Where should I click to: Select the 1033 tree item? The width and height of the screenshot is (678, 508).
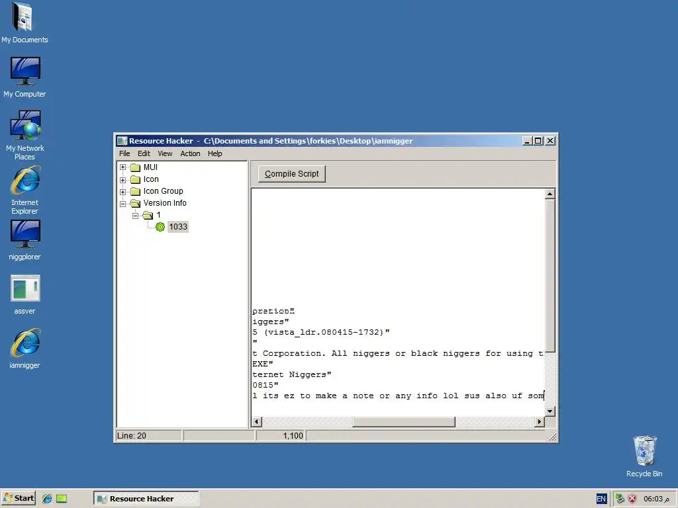click(x=178, y=227)
